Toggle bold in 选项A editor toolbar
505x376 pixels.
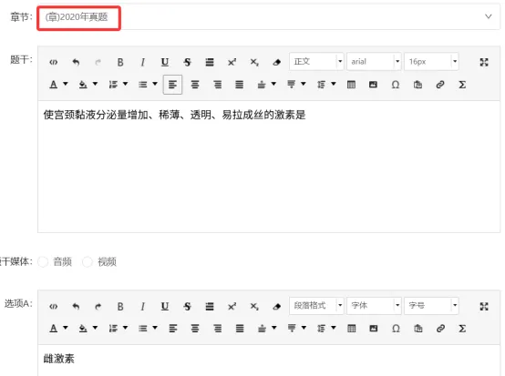[120, 306]
